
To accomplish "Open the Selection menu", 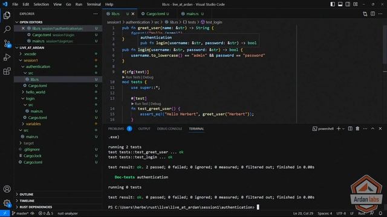I will 41,4.
